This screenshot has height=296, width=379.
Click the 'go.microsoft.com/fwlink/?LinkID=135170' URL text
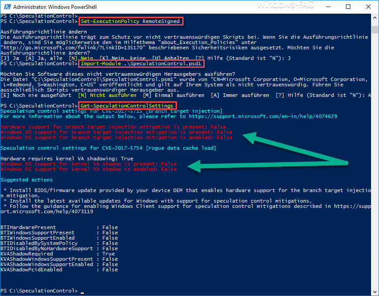pyautogui.click(x=73, y=48)
